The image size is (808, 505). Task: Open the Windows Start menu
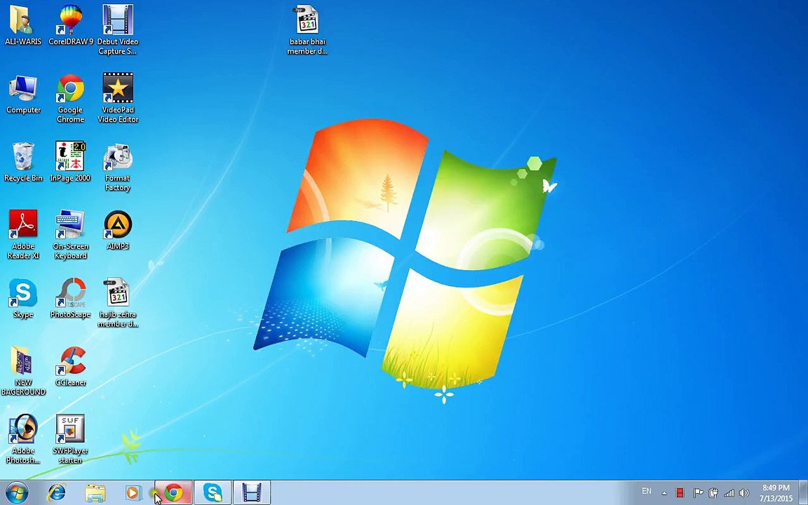17,493
